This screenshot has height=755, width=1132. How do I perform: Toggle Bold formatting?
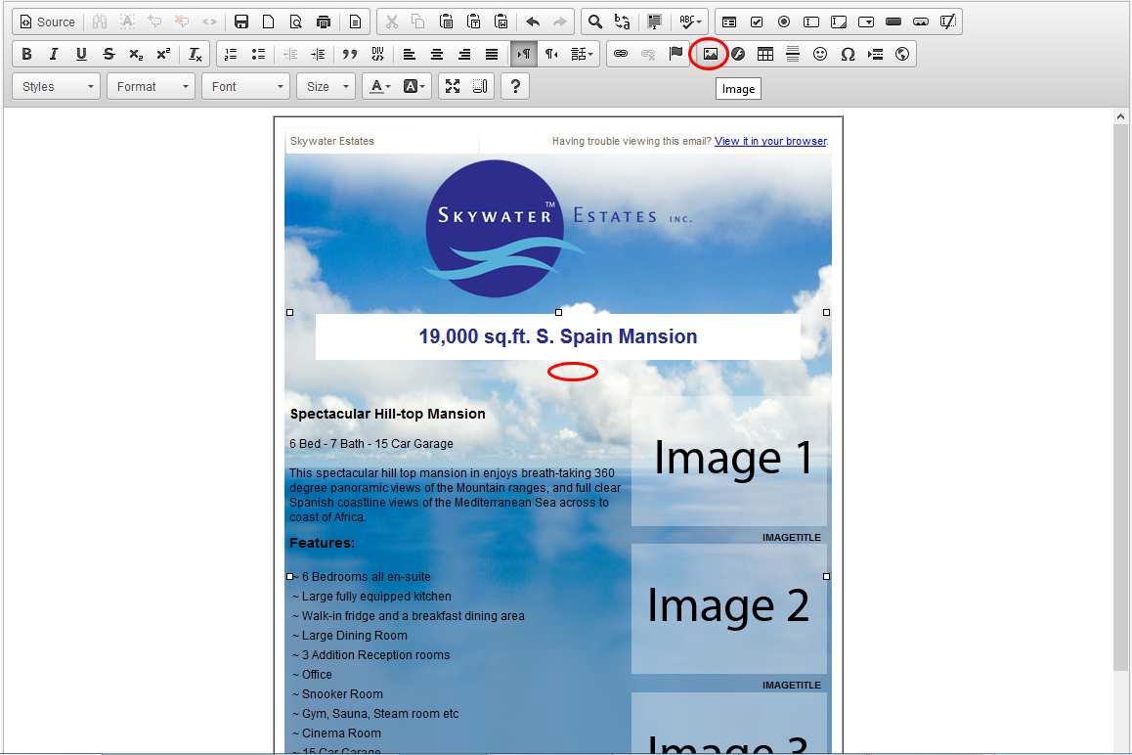point(26,54)
